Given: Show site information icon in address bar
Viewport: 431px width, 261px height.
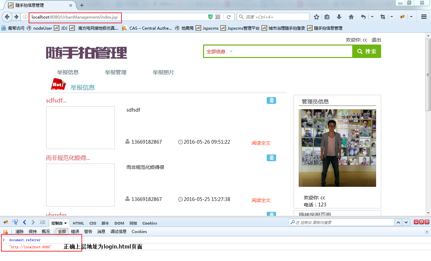Looking at the screenshot, I should click(x=25, y=17).
